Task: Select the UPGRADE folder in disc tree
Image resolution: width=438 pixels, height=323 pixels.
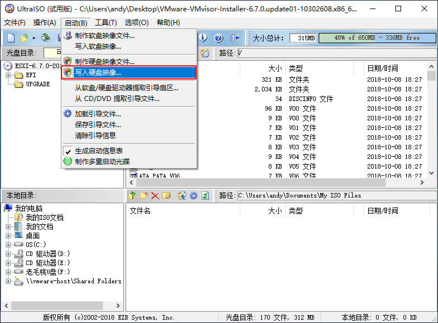Action: pyautogui.click(x=37, y=84)
